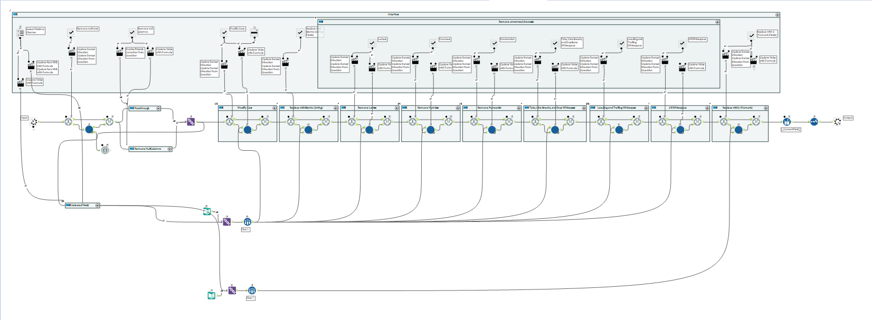This screenshot has width=872, height=320.
Task: Select the Macro Output tool labeled Output
Action: [x=838, y=122]
